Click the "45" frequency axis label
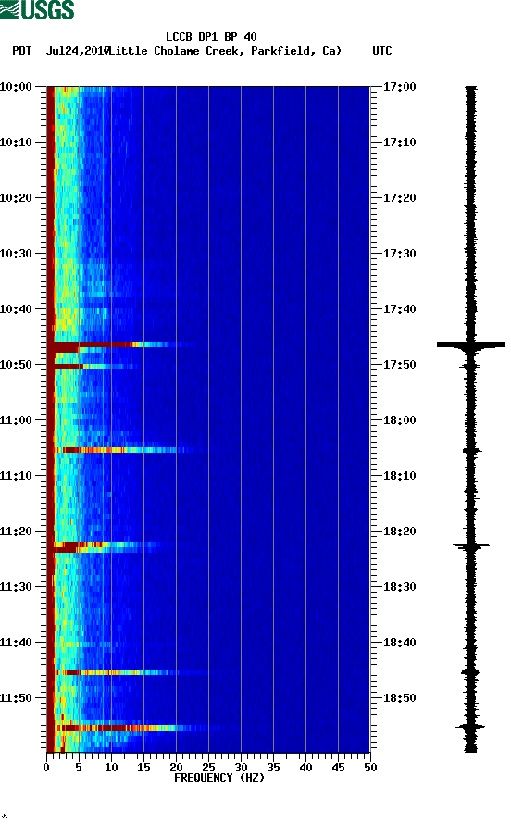The height and width of the screenshot is (826, 511). tap(338, 767)
